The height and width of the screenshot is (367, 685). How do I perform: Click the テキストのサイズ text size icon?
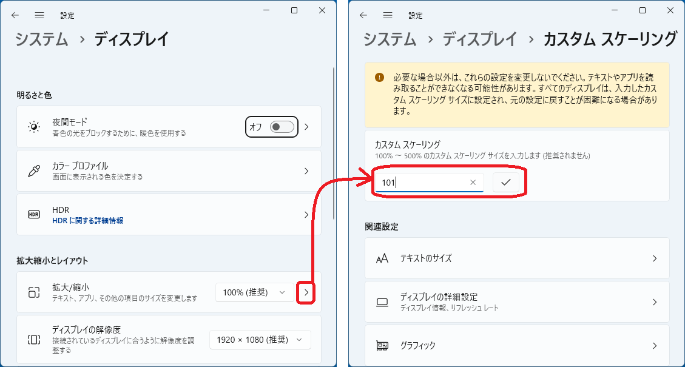pos(382,258)
